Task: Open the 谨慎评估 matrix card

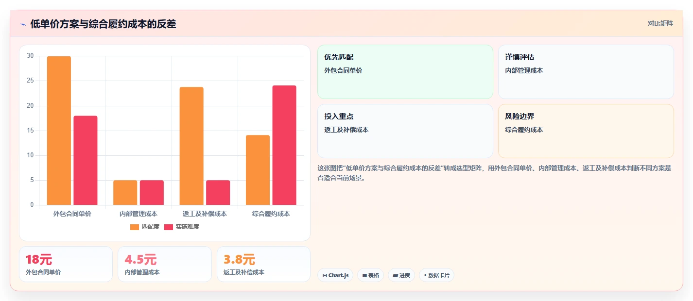Action: tap(586, 72)
